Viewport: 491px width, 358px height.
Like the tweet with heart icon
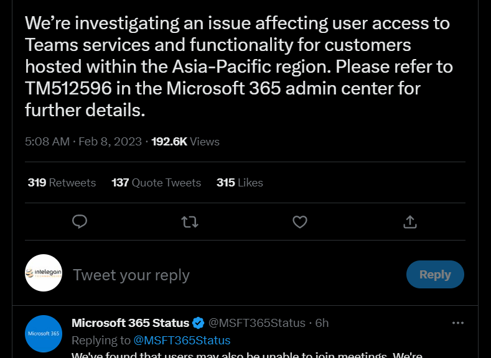point(300,222)
